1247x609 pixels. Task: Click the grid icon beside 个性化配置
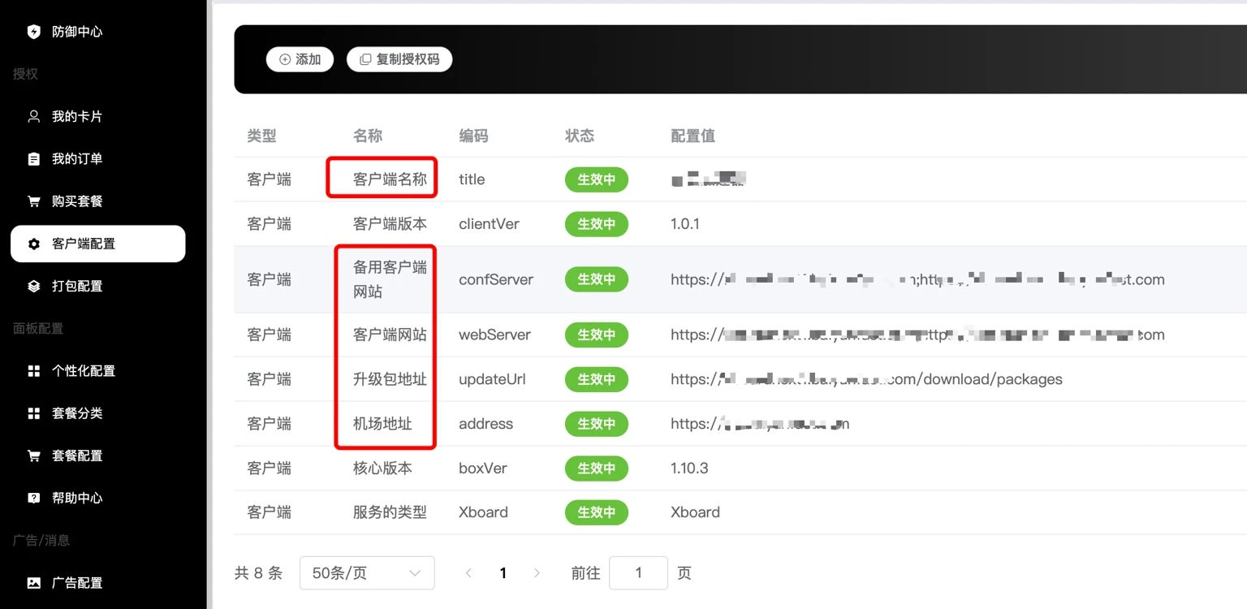(x=33, y=371)
